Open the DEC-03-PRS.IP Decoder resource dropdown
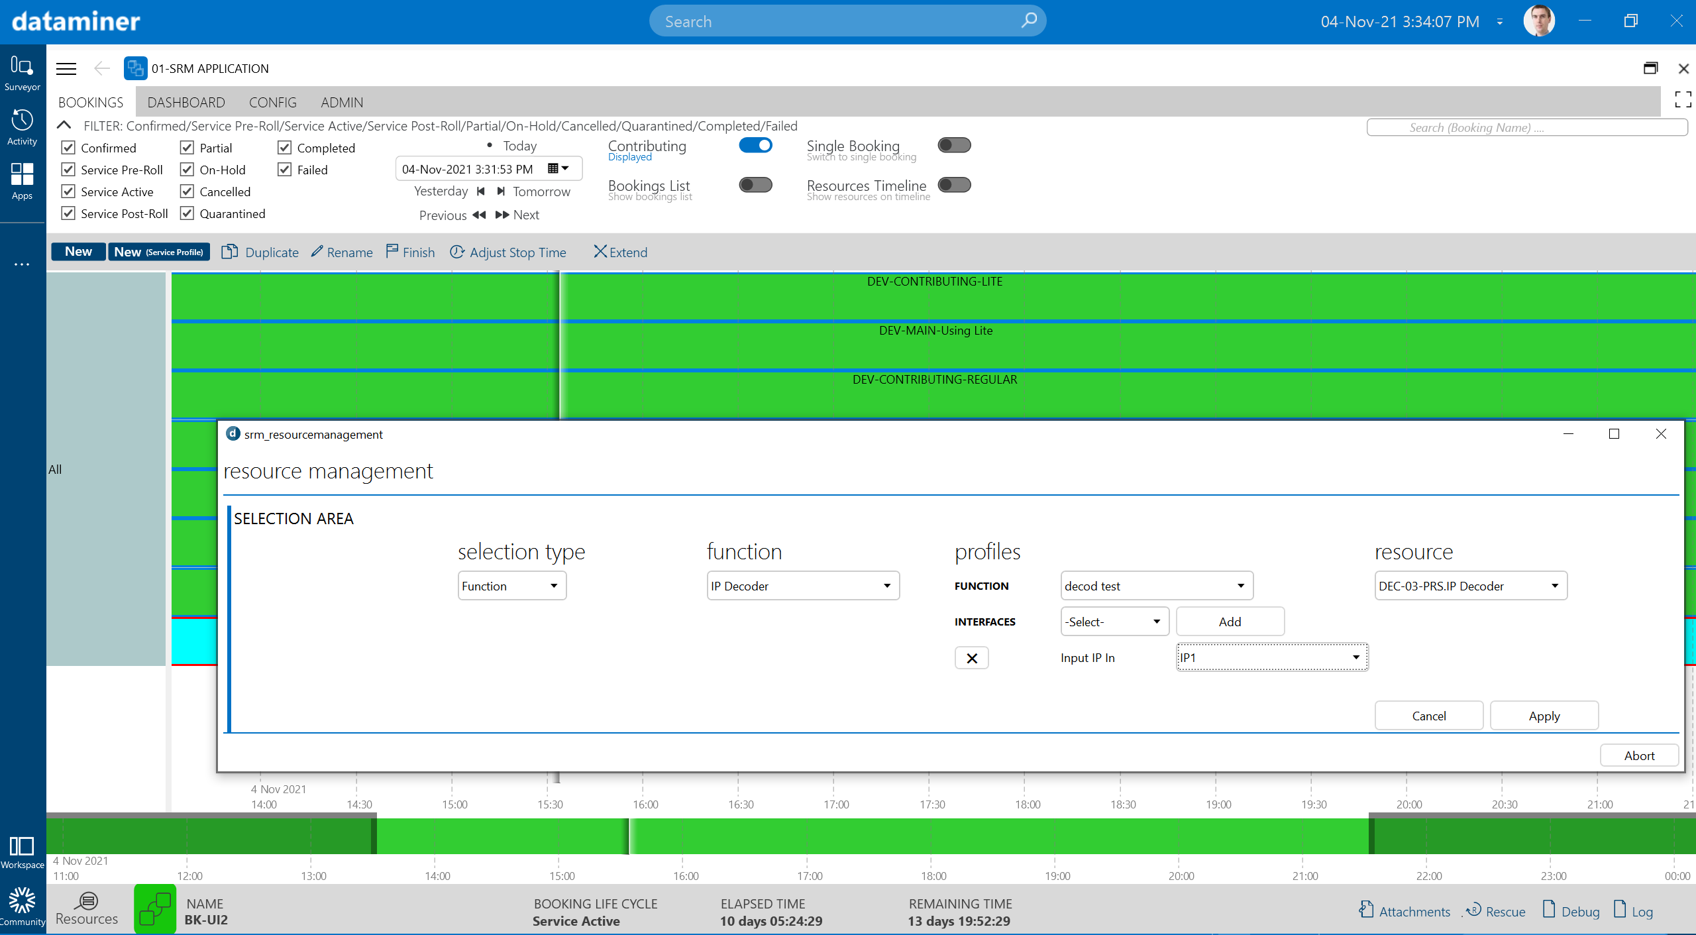Screen dimensions: 1696x935 coord(1470,586)
